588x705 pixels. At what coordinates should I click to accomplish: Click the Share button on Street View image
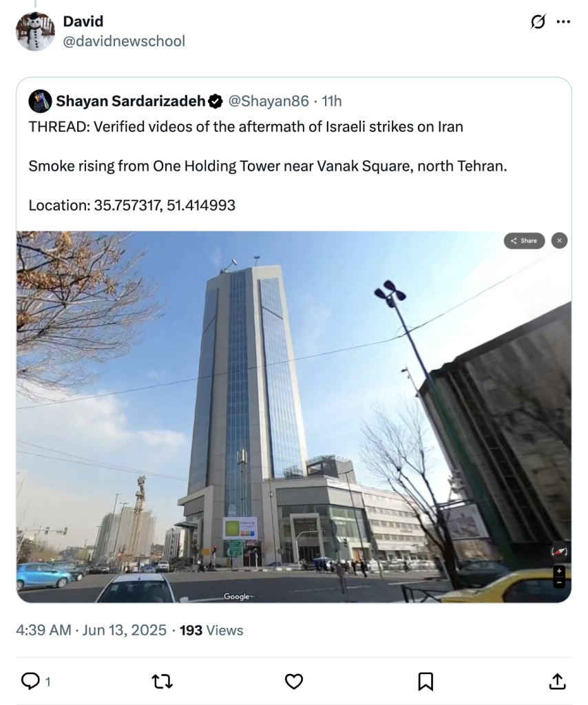[x=524, y=240]
